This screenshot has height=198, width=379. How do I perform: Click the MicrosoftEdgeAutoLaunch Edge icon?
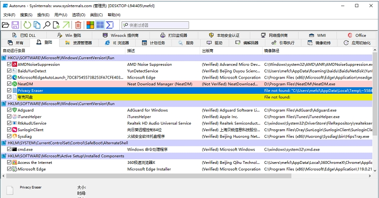pyautogui.click(x=15, y=78)
